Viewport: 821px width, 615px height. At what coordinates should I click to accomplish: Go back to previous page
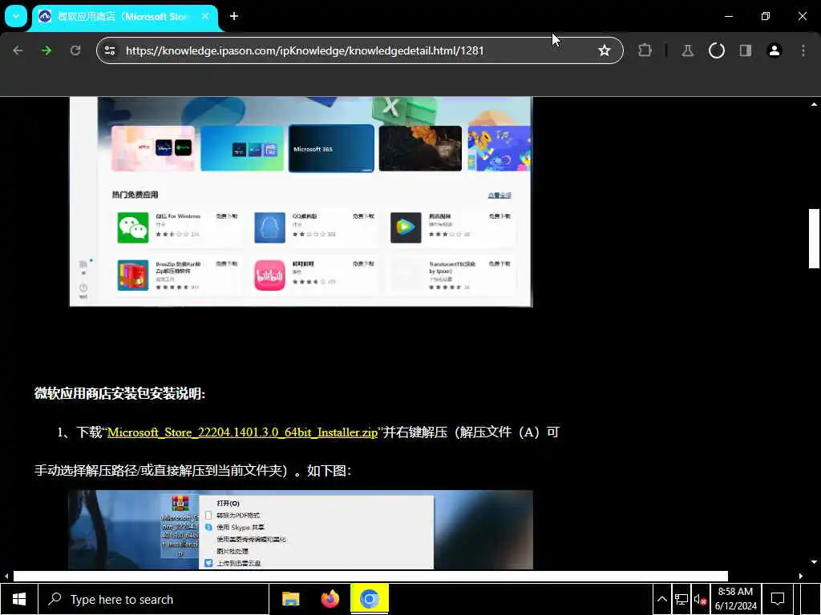(x=18, y=50)
